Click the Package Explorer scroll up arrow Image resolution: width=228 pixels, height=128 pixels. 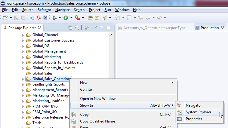tap(111, 35)
